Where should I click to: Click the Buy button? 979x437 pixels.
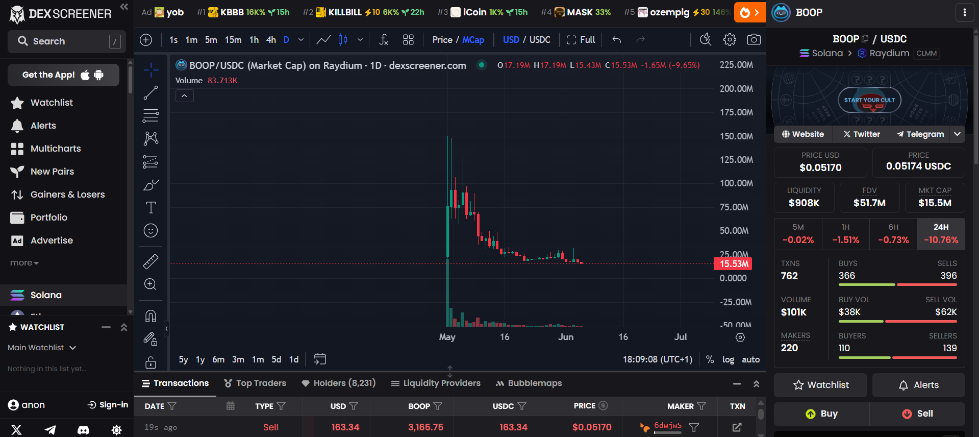tap(821, 414)
